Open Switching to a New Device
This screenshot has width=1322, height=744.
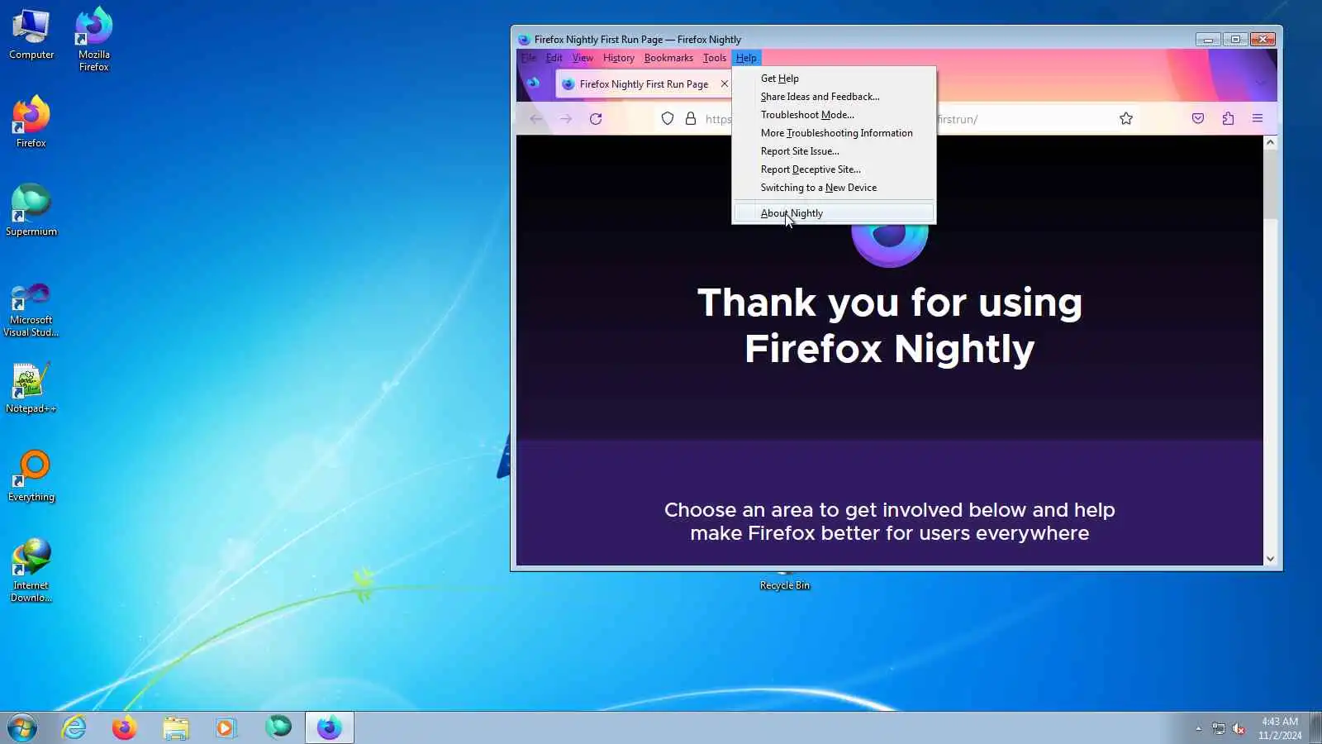(834, 188)
